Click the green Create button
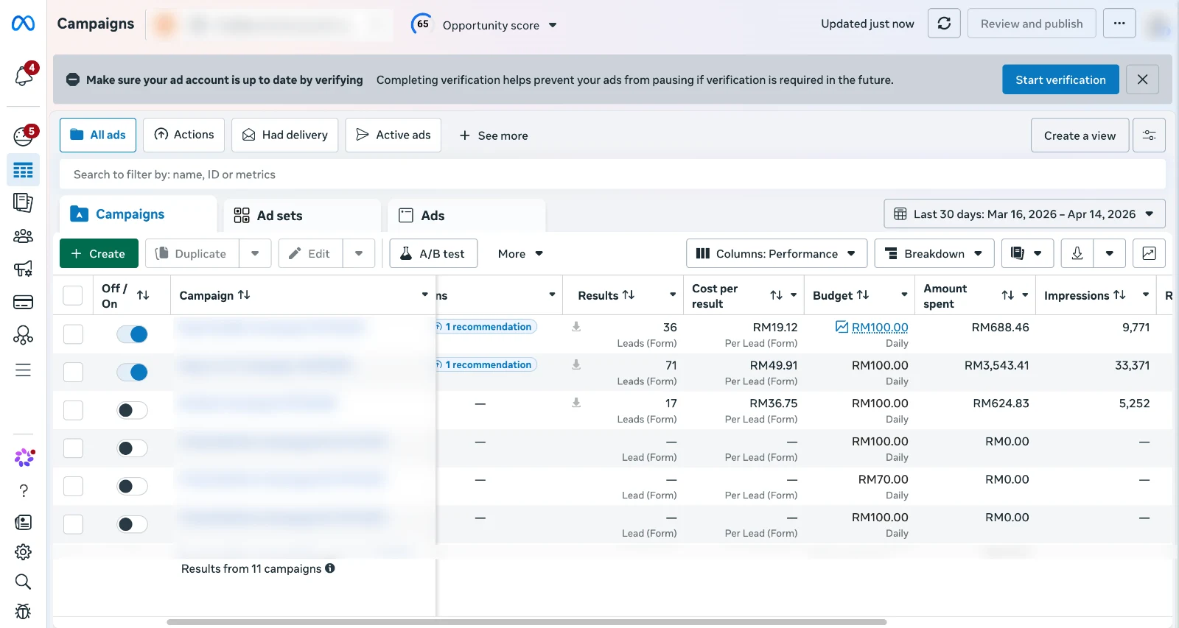 pos(99,253)
